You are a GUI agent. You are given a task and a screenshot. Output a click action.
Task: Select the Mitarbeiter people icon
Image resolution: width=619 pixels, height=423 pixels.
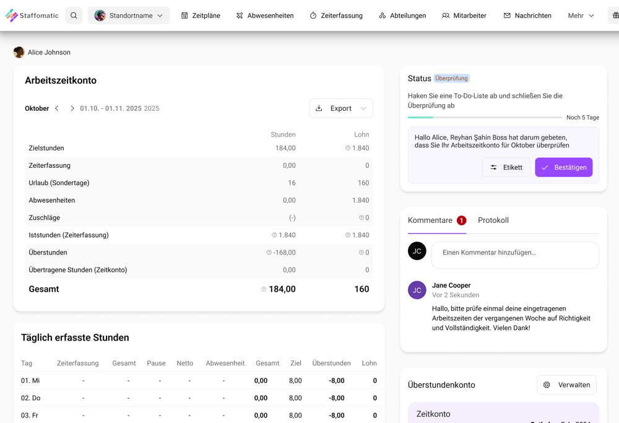446,15
